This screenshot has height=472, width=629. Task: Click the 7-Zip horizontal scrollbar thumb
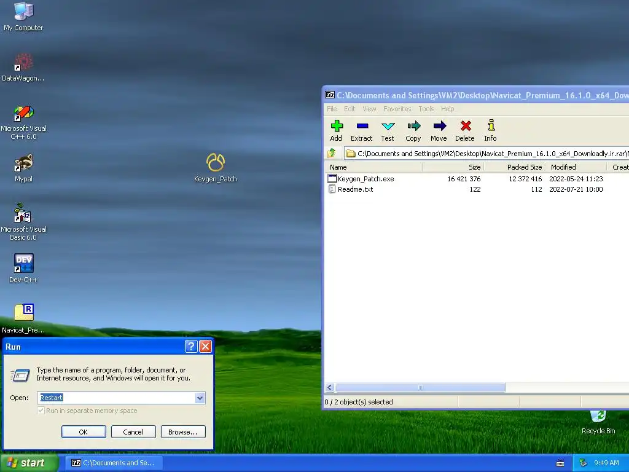tap(420, 388)
